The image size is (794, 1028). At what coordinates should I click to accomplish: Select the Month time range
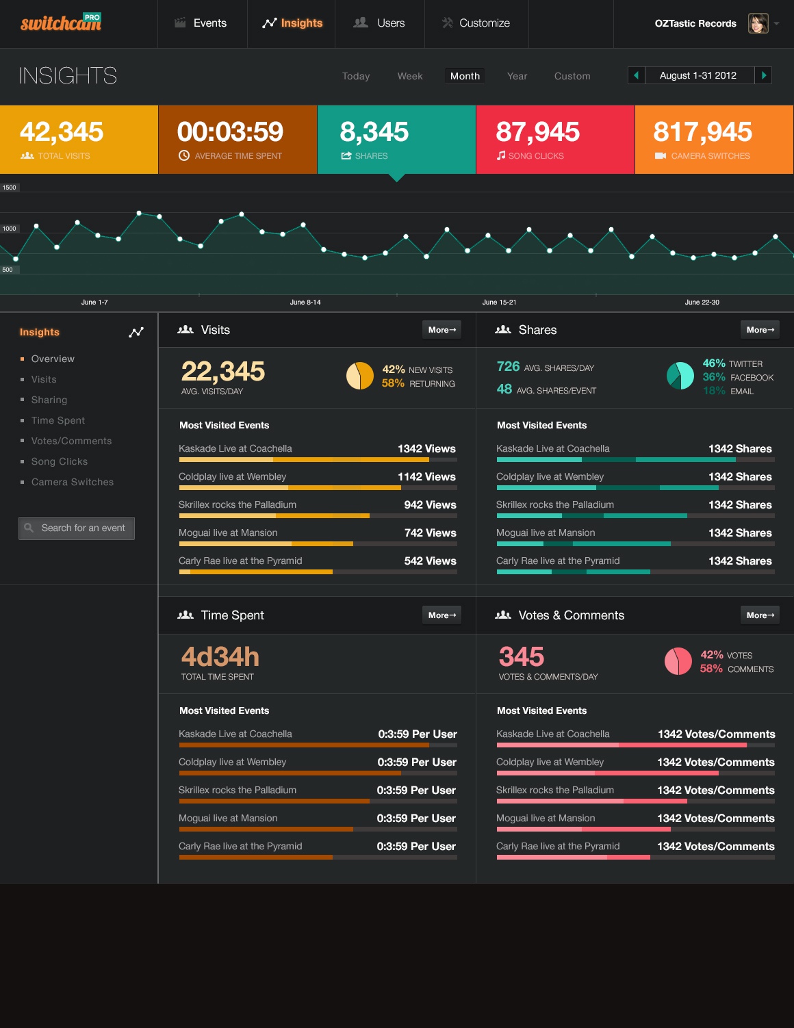coord(465,76)
